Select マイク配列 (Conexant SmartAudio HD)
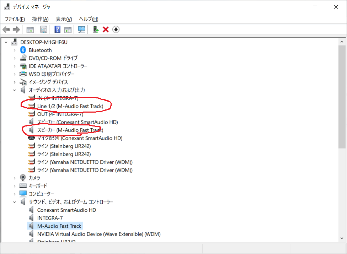The image size is (347, 254). pos(80,138)
